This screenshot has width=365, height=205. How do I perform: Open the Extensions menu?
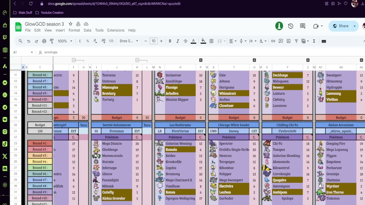[x=116, y=30]
